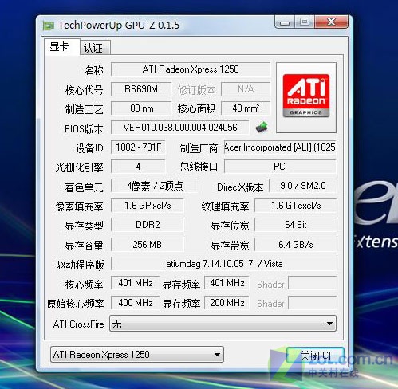Click the empty Shader field in 原始核心频率 row
The height and width of the screenshot is (389, 398).
pos(313,303)
